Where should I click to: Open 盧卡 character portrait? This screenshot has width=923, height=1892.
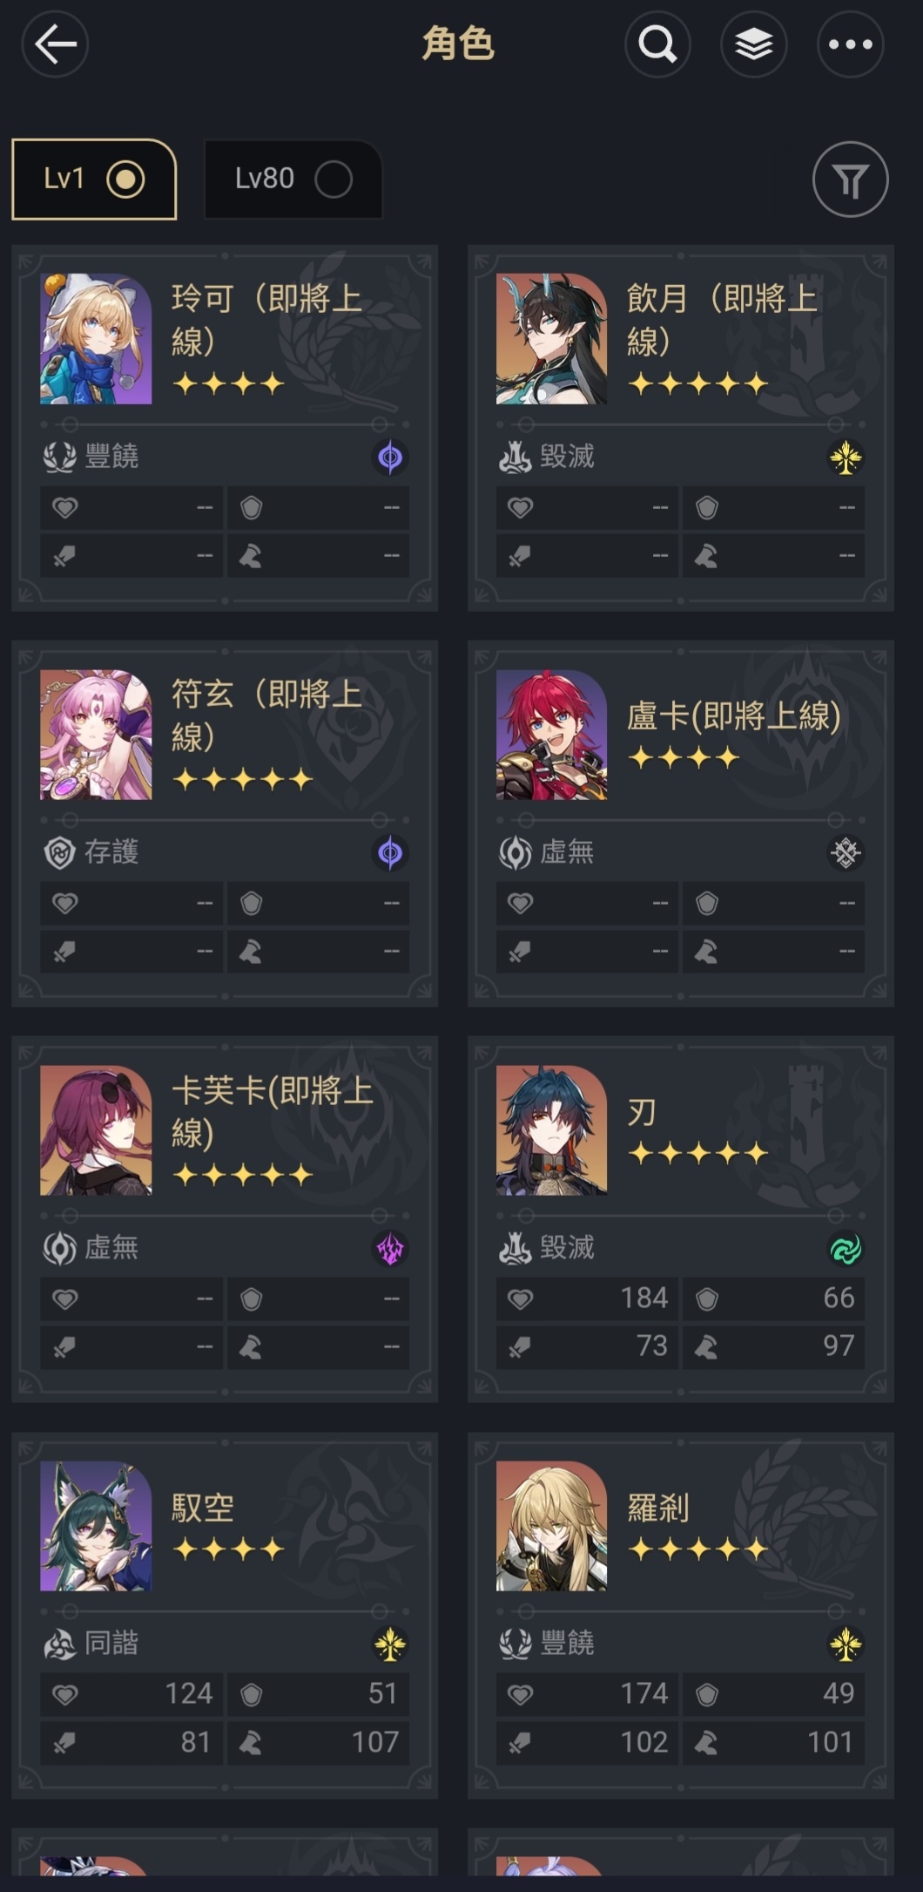coord(551,735)
